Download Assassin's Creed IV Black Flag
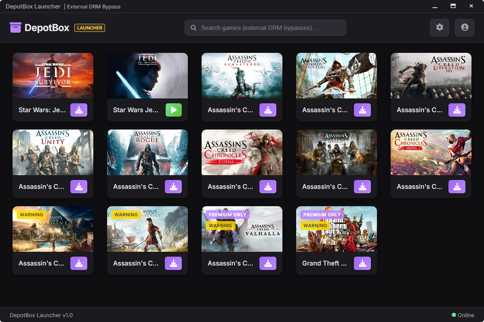This screenshot has height=322, width=484. click(362, 110)
